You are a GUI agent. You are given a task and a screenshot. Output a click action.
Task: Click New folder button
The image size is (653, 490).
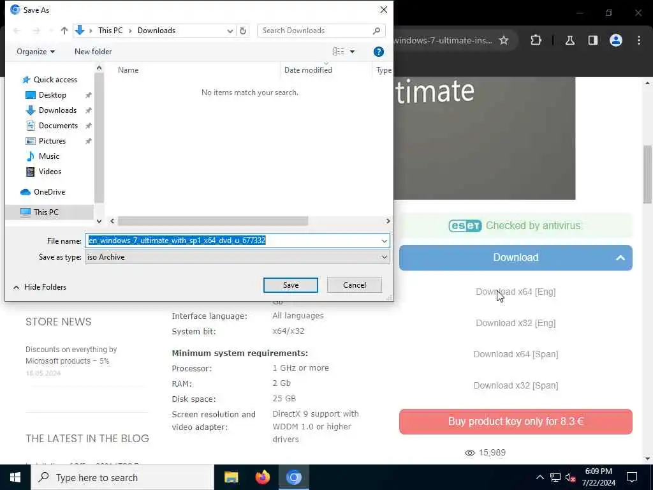pyautogui.click(x=93, y=52)
